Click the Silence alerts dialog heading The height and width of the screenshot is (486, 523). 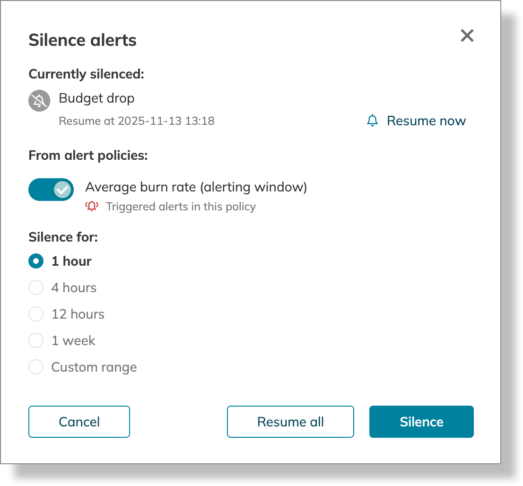(x=82, y=40)
